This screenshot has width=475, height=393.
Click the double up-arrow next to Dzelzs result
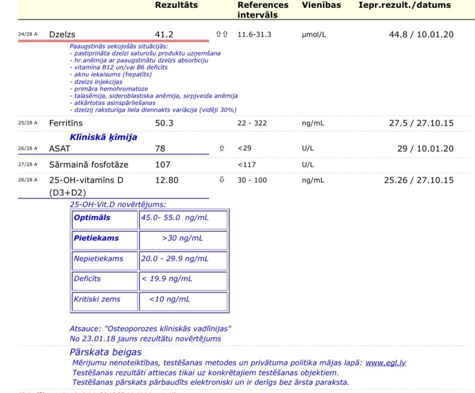pos(221,34)
